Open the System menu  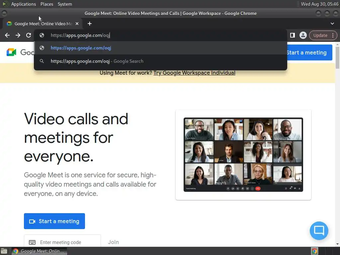(65, 4)
